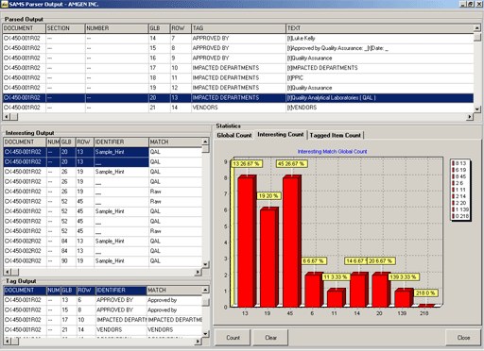Click down arrow of Tag Output scrollbar

click(x=205, y=334)
